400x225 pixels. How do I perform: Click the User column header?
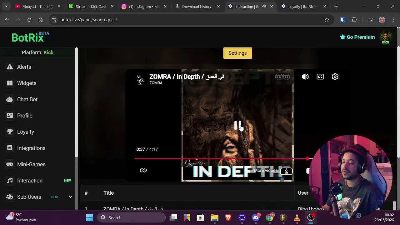click(303, 193)
